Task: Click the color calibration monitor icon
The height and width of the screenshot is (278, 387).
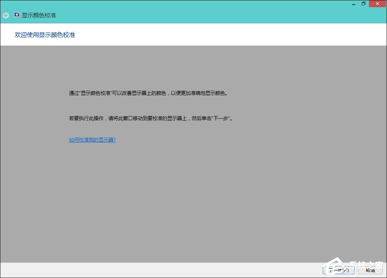Action: point(16,15)
